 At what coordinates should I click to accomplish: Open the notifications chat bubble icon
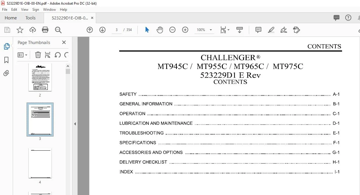pos(337,18)
